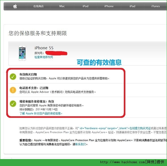Viewport: 167px width, 166px height.
Task: Click the Apple Advisor purchase support sentence
Action: (x=57, y=92)
